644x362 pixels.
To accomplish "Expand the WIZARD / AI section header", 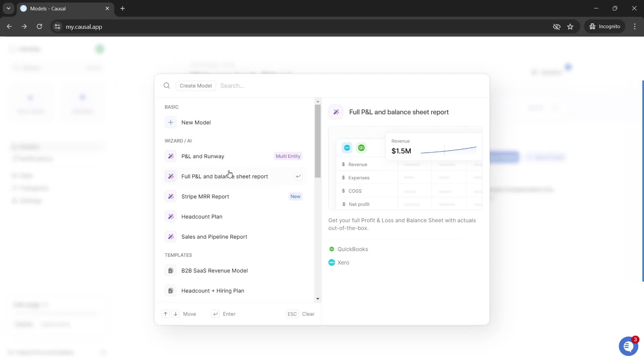I will click(178, 140).
